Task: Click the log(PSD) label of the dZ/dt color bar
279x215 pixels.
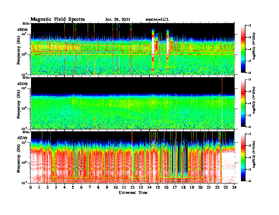Action: click(x=254, y=154)
